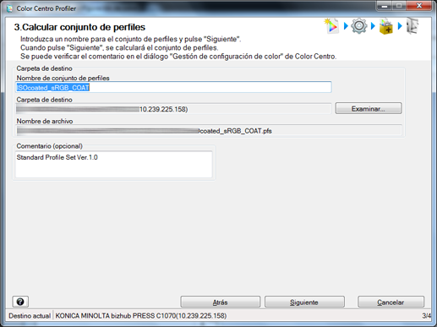The width and height of the screenshot is (437, 327).
Task: Click the KONICA MINOLTA bizhub PRESS status text
Action: 140,316
